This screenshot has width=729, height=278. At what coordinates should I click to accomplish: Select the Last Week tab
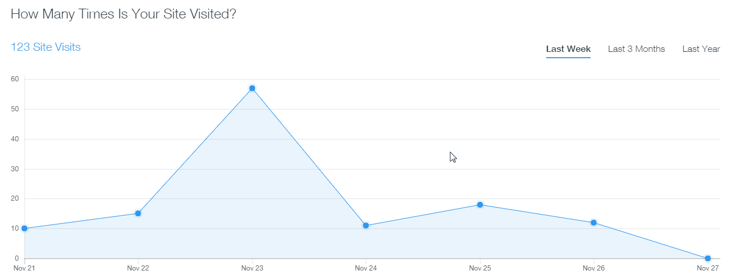568,49
